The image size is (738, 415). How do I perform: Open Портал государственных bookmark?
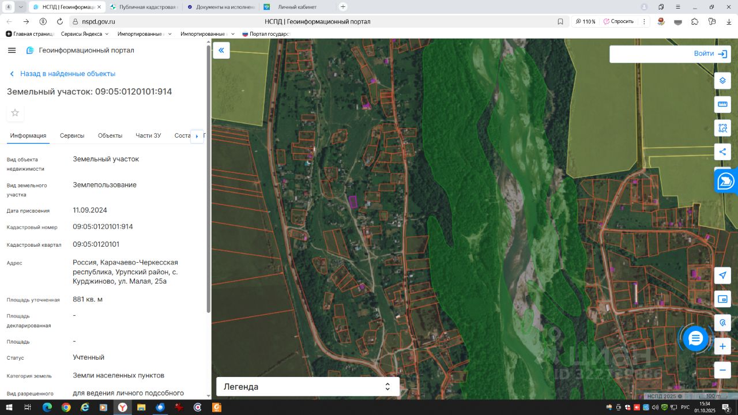coord(266,34)
